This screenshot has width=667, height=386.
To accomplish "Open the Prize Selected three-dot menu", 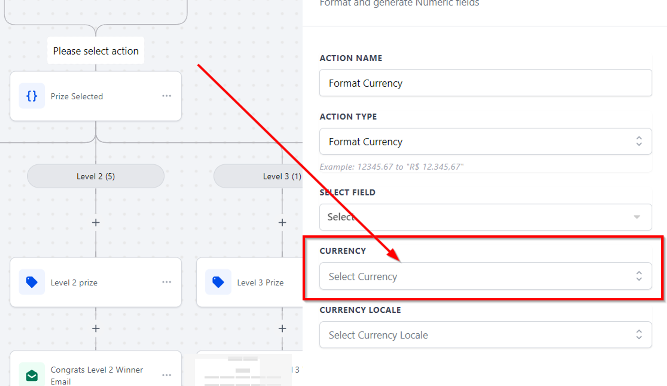I will [x=166, y=96].
